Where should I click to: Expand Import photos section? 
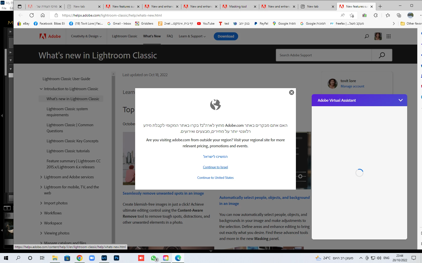41,203
